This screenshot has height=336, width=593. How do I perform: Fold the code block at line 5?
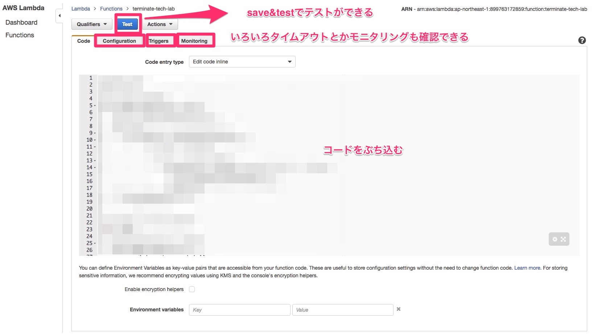coord(95,106)
